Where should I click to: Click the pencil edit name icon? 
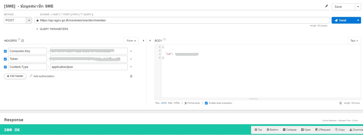pos(327,6)
